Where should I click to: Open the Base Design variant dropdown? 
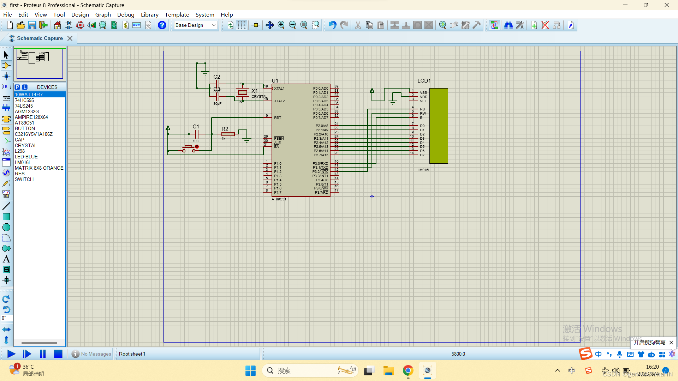click(x=196, y=25)
